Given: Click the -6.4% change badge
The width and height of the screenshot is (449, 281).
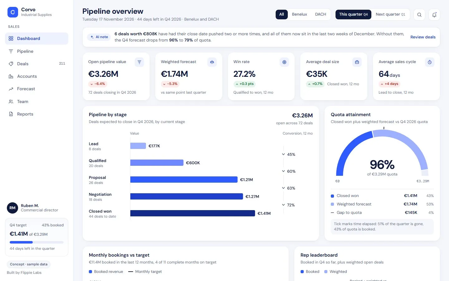Looking at the screenshot, I should tap(98, 84).
